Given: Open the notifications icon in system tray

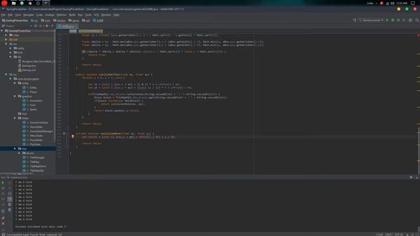Looking at the screenshot, I should pos(413,3).
